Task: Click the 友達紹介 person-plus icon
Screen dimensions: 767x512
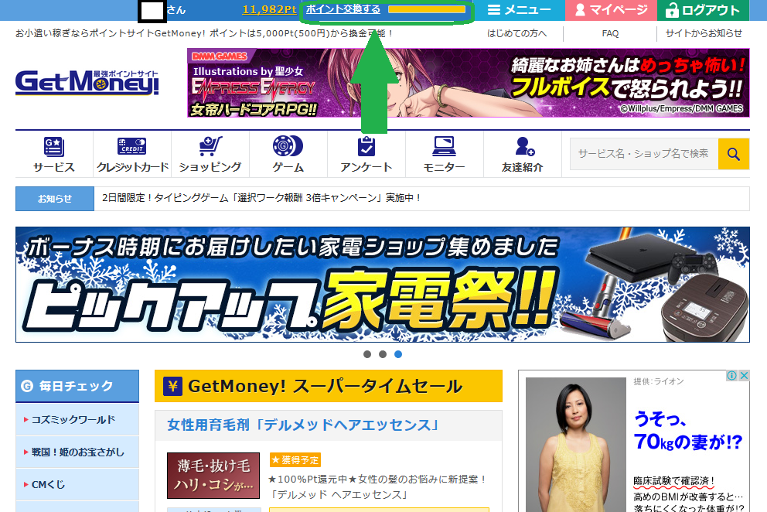Action: (522, 145)
